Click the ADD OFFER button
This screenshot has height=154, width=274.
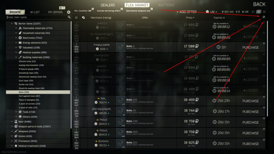187,12
